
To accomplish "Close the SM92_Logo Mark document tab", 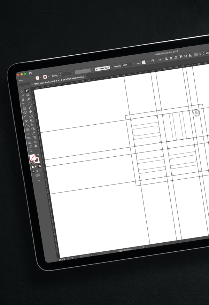I will point(32,84).
